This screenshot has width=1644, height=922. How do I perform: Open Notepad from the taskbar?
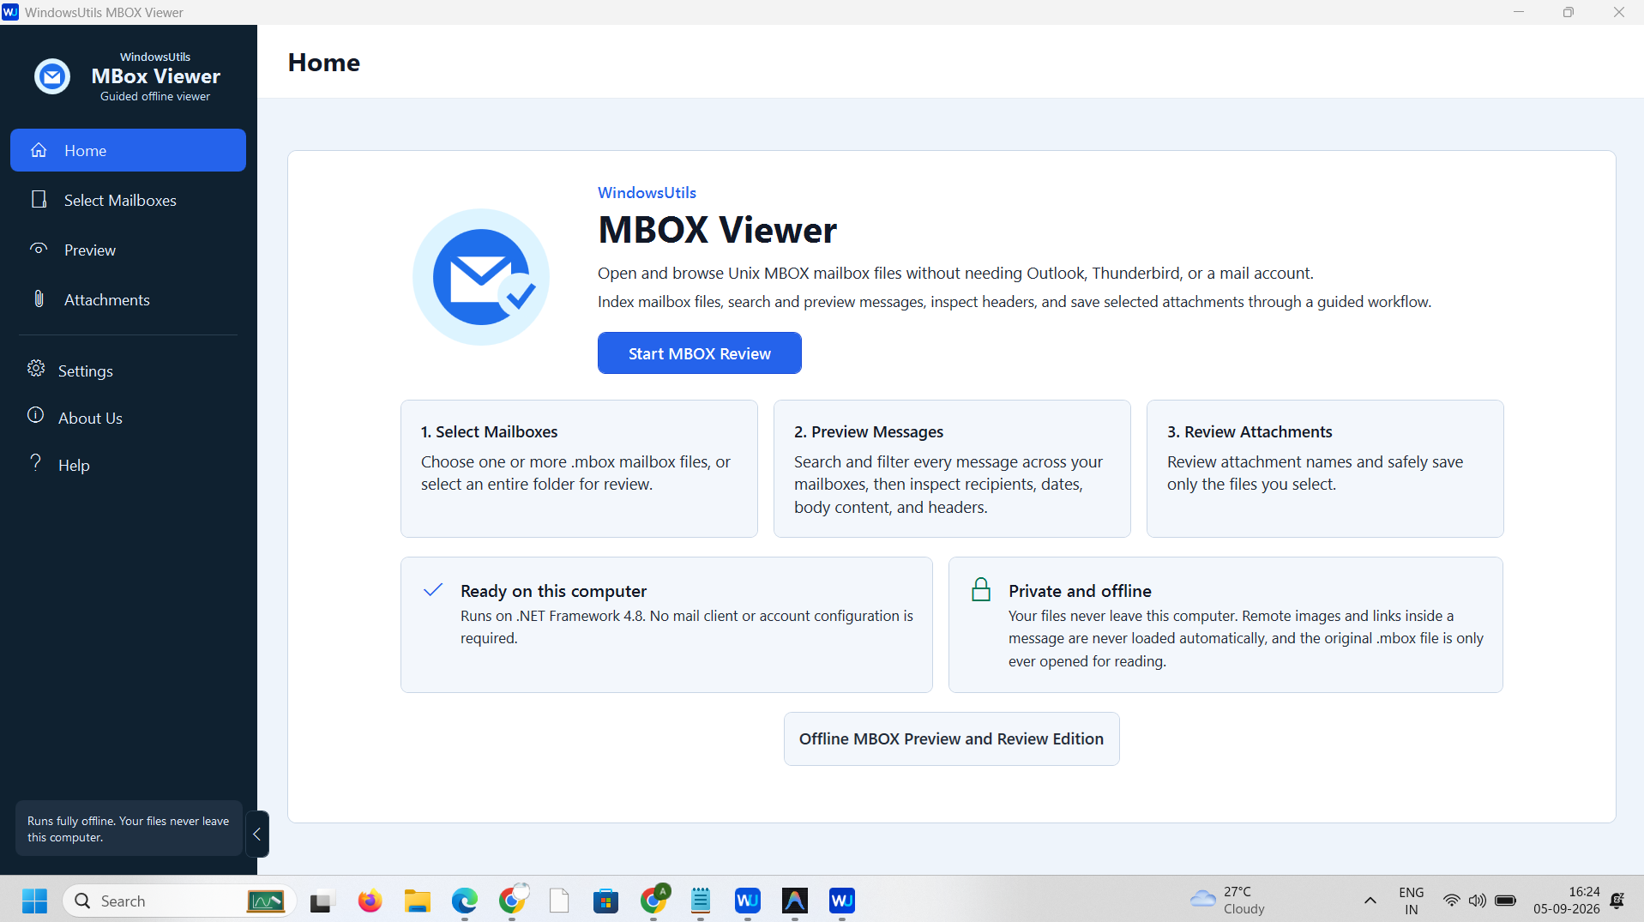[x=701, y=901]
